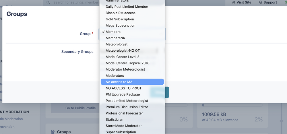Click the Visit Site globe icon
Image resolution: width=287 pixels, height=134 pixels.
pyautogui.click(x=234, y=2)
